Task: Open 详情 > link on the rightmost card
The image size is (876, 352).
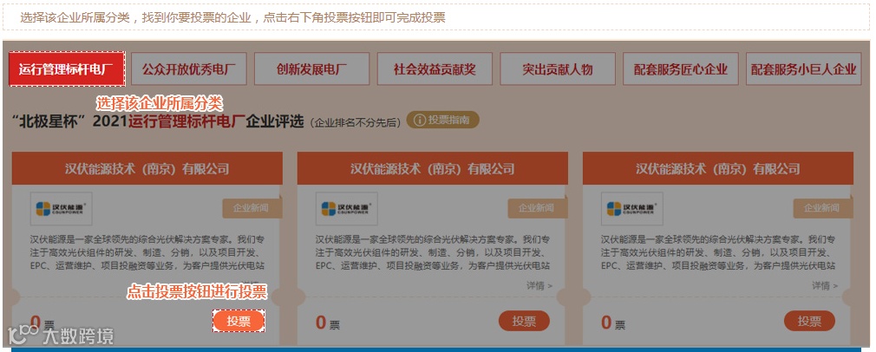Action: [825, 285]
